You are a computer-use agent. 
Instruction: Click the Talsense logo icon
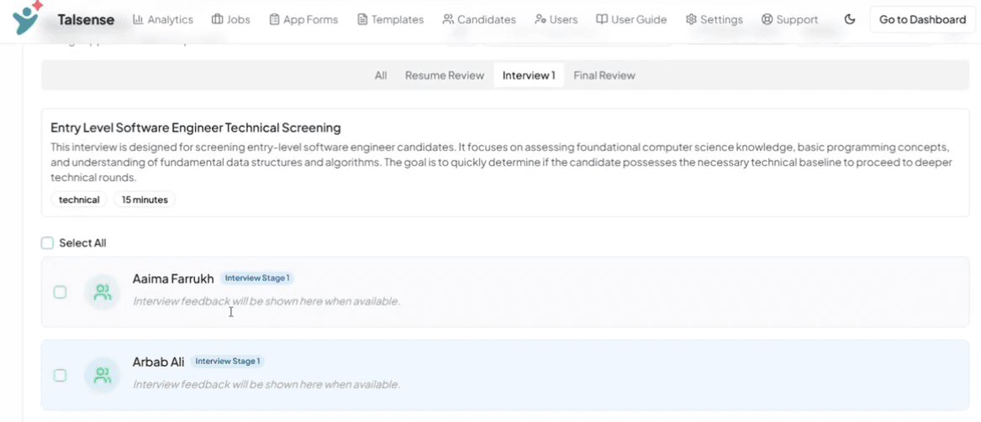tap(28, 18)
